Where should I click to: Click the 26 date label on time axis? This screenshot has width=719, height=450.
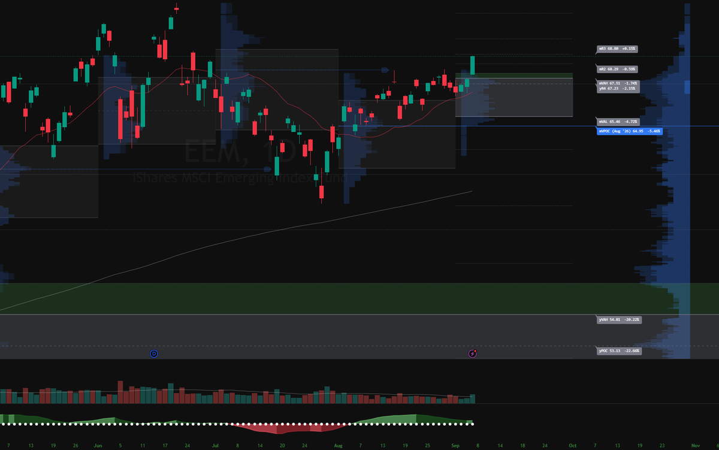coord(76,446)
